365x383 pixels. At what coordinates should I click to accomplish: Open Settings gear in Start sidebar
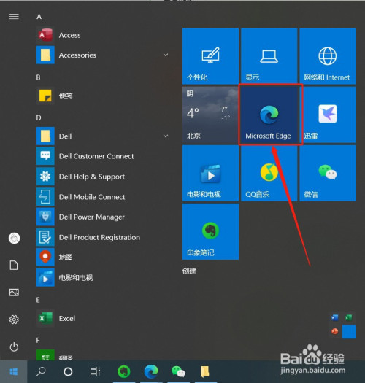(14, 320)
